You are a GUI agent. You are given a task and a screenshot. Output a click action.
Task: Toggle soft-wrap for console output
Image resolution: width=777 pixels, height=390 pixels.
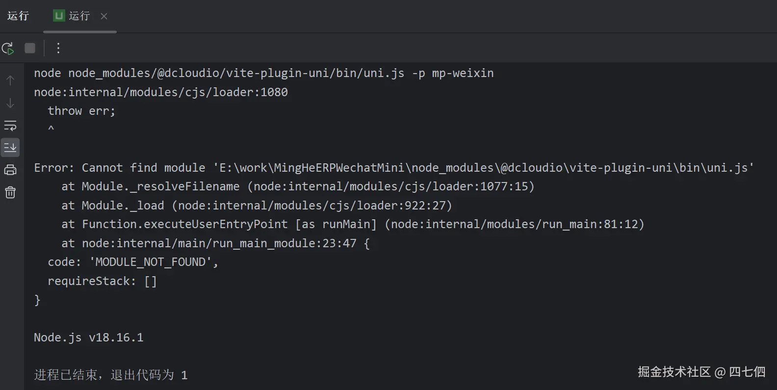(x=10, y=126)
